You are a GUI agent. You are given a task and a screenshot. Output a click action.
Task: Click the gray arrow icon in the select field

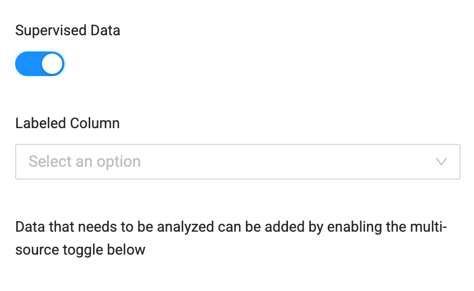(x=442, y=162)
